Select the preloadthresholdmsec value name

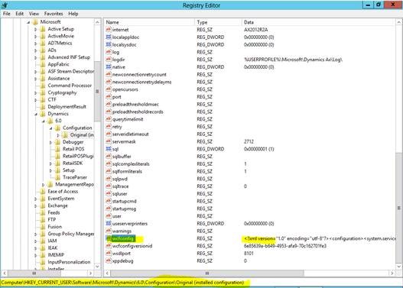click(x=135, y=104)
